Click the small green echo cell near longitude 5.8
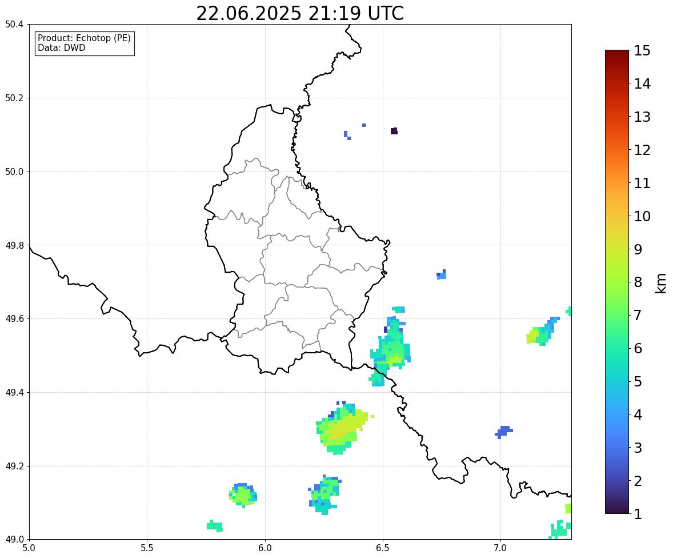The image size is (673, 558). (215, 526)
